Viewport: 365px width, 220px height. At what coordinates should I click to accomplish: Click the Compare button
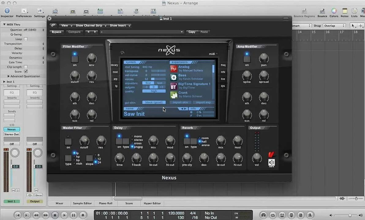(74, 32)
